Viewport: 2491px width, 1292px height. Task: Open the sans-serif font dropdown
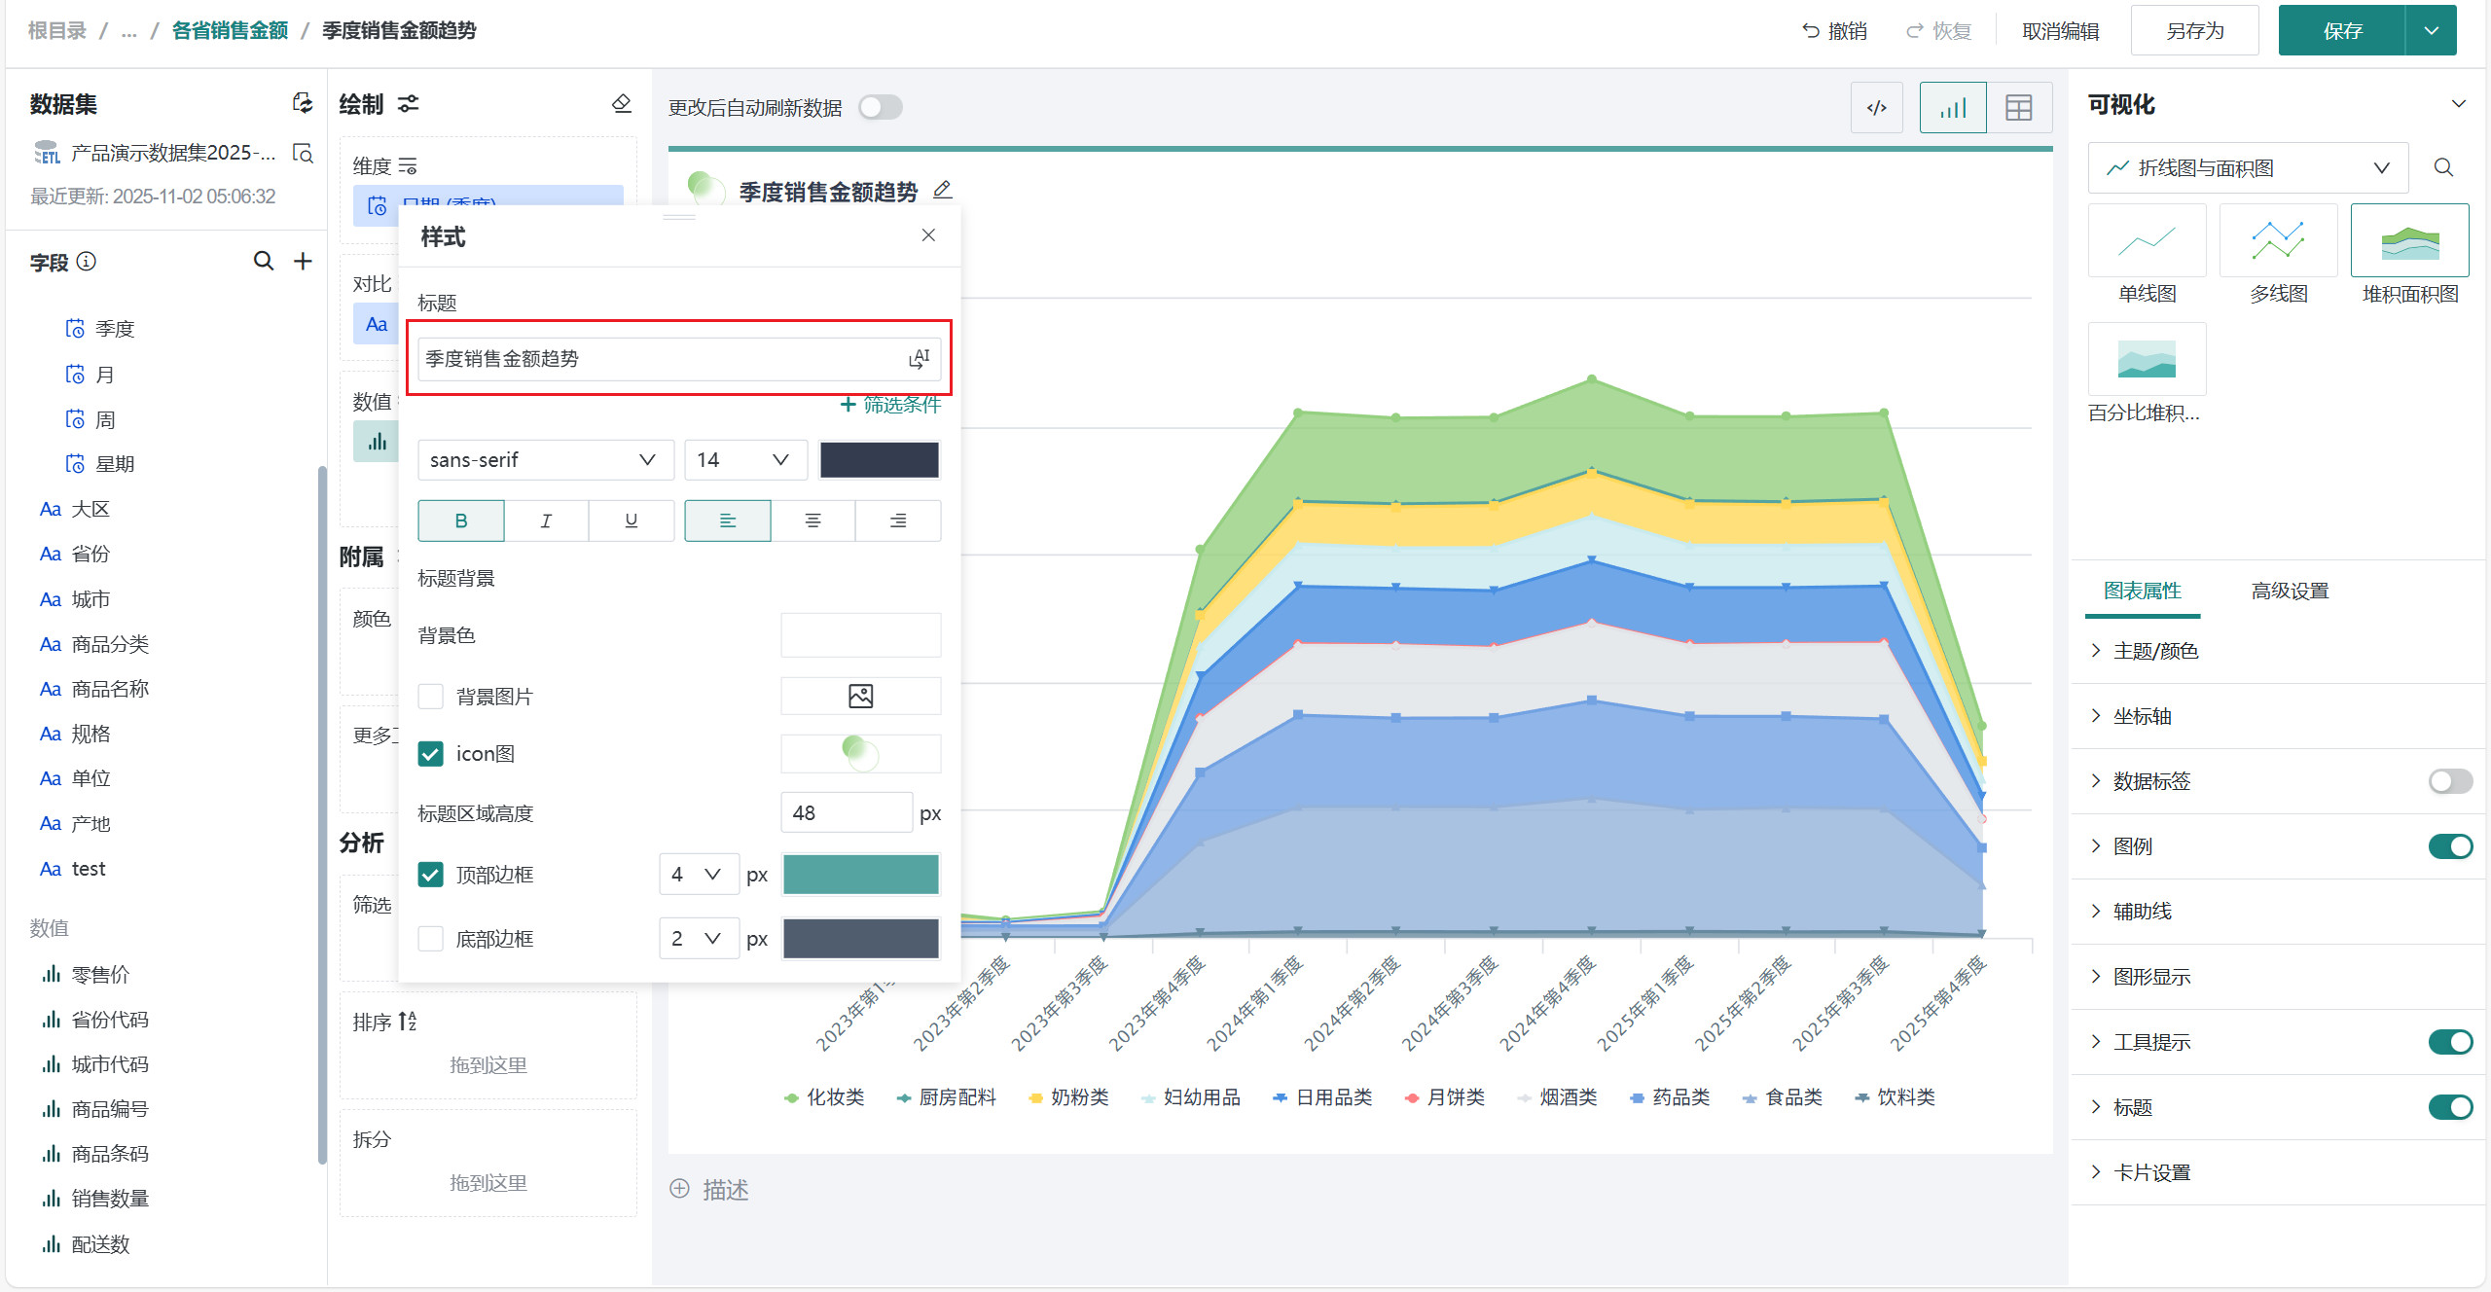click(x=545, y=459)
